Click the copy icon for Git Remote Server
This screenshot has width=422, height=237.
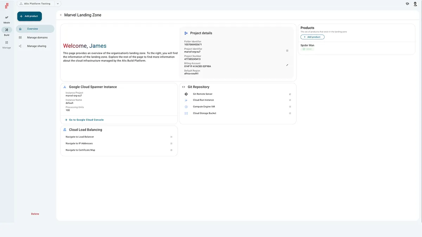click(290, 94)
